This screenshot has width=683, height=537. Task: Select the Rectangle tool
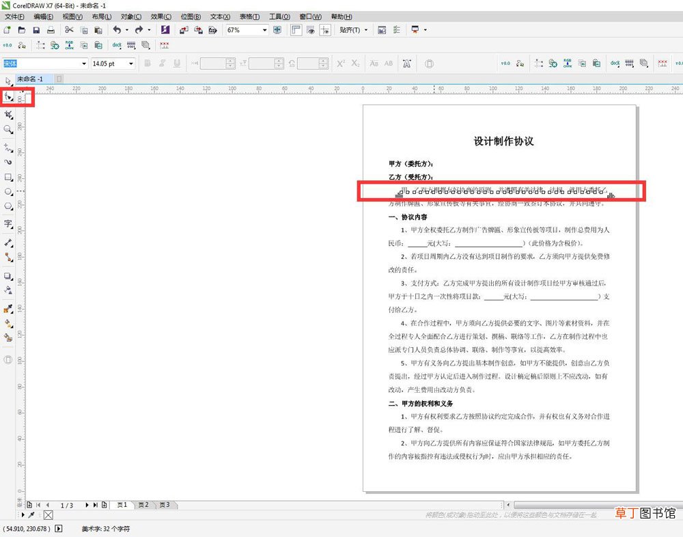pyautogui.click(x=8, y=177)
